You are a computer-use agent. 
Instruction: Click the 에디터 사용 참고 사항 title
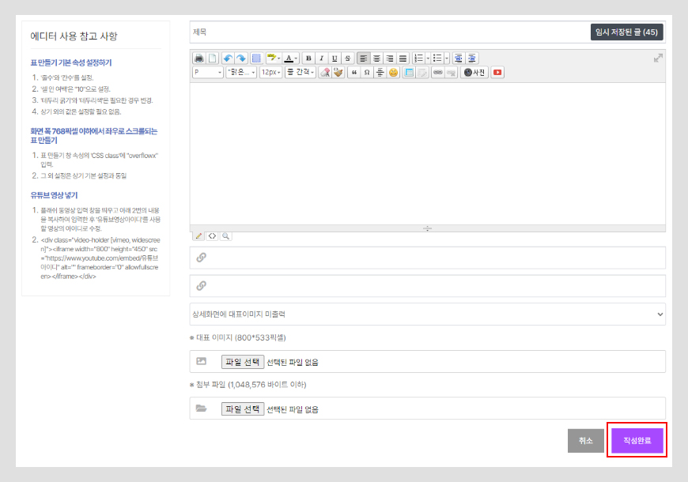(x=74, y=36)
